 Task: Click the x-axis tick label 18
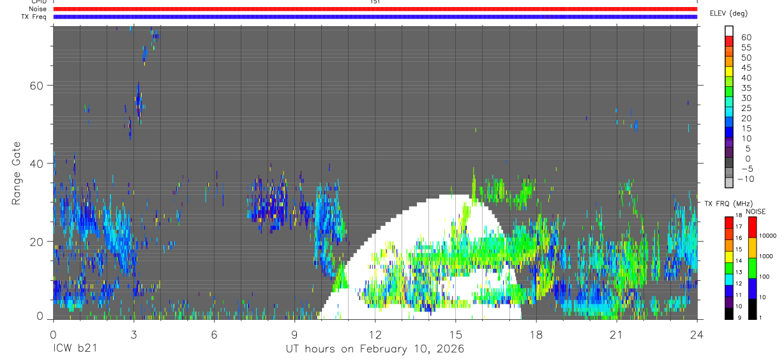(x=536, y=334)
